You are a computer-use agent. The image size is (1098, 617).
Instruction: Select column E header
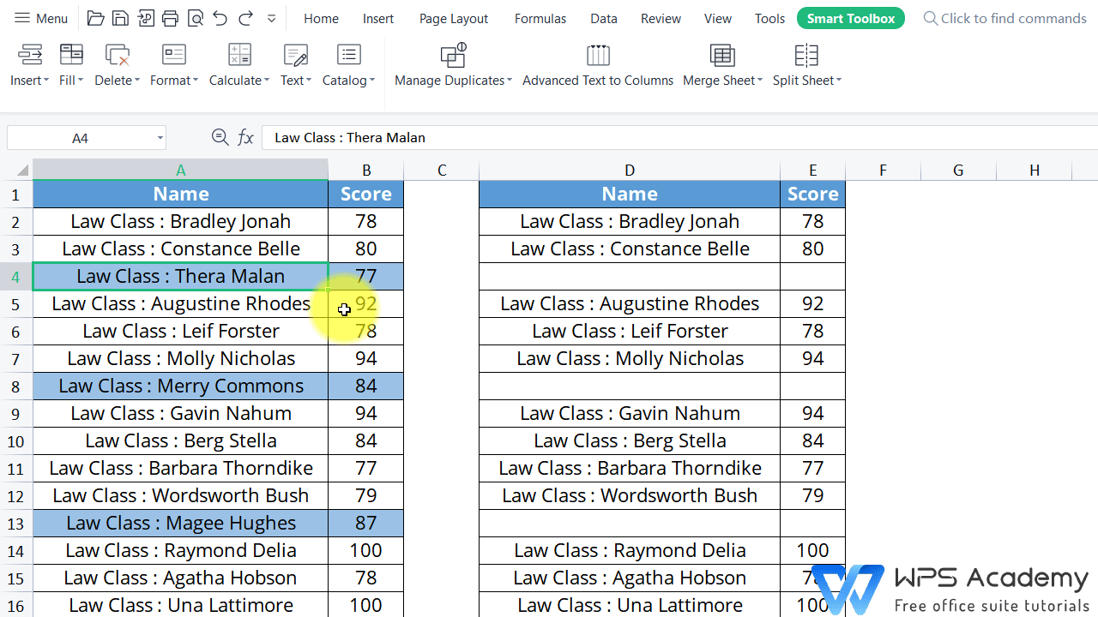812,170
